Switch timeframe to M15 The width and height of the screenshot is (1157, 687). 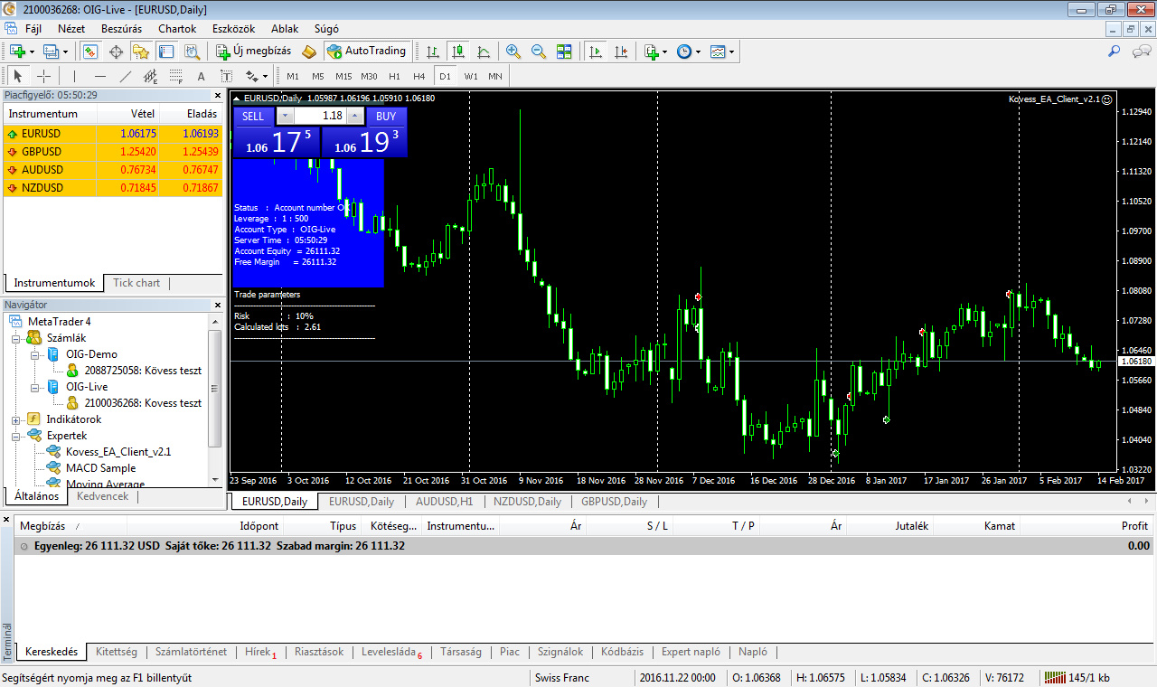343,76
